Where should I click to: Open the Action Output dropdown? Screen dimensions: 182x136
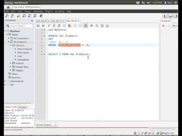[x=47, y=125]
